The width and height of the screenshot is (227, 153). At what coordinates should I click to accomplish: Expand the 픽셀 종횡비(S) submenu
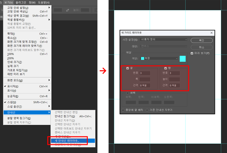click(x=27, y=20)
